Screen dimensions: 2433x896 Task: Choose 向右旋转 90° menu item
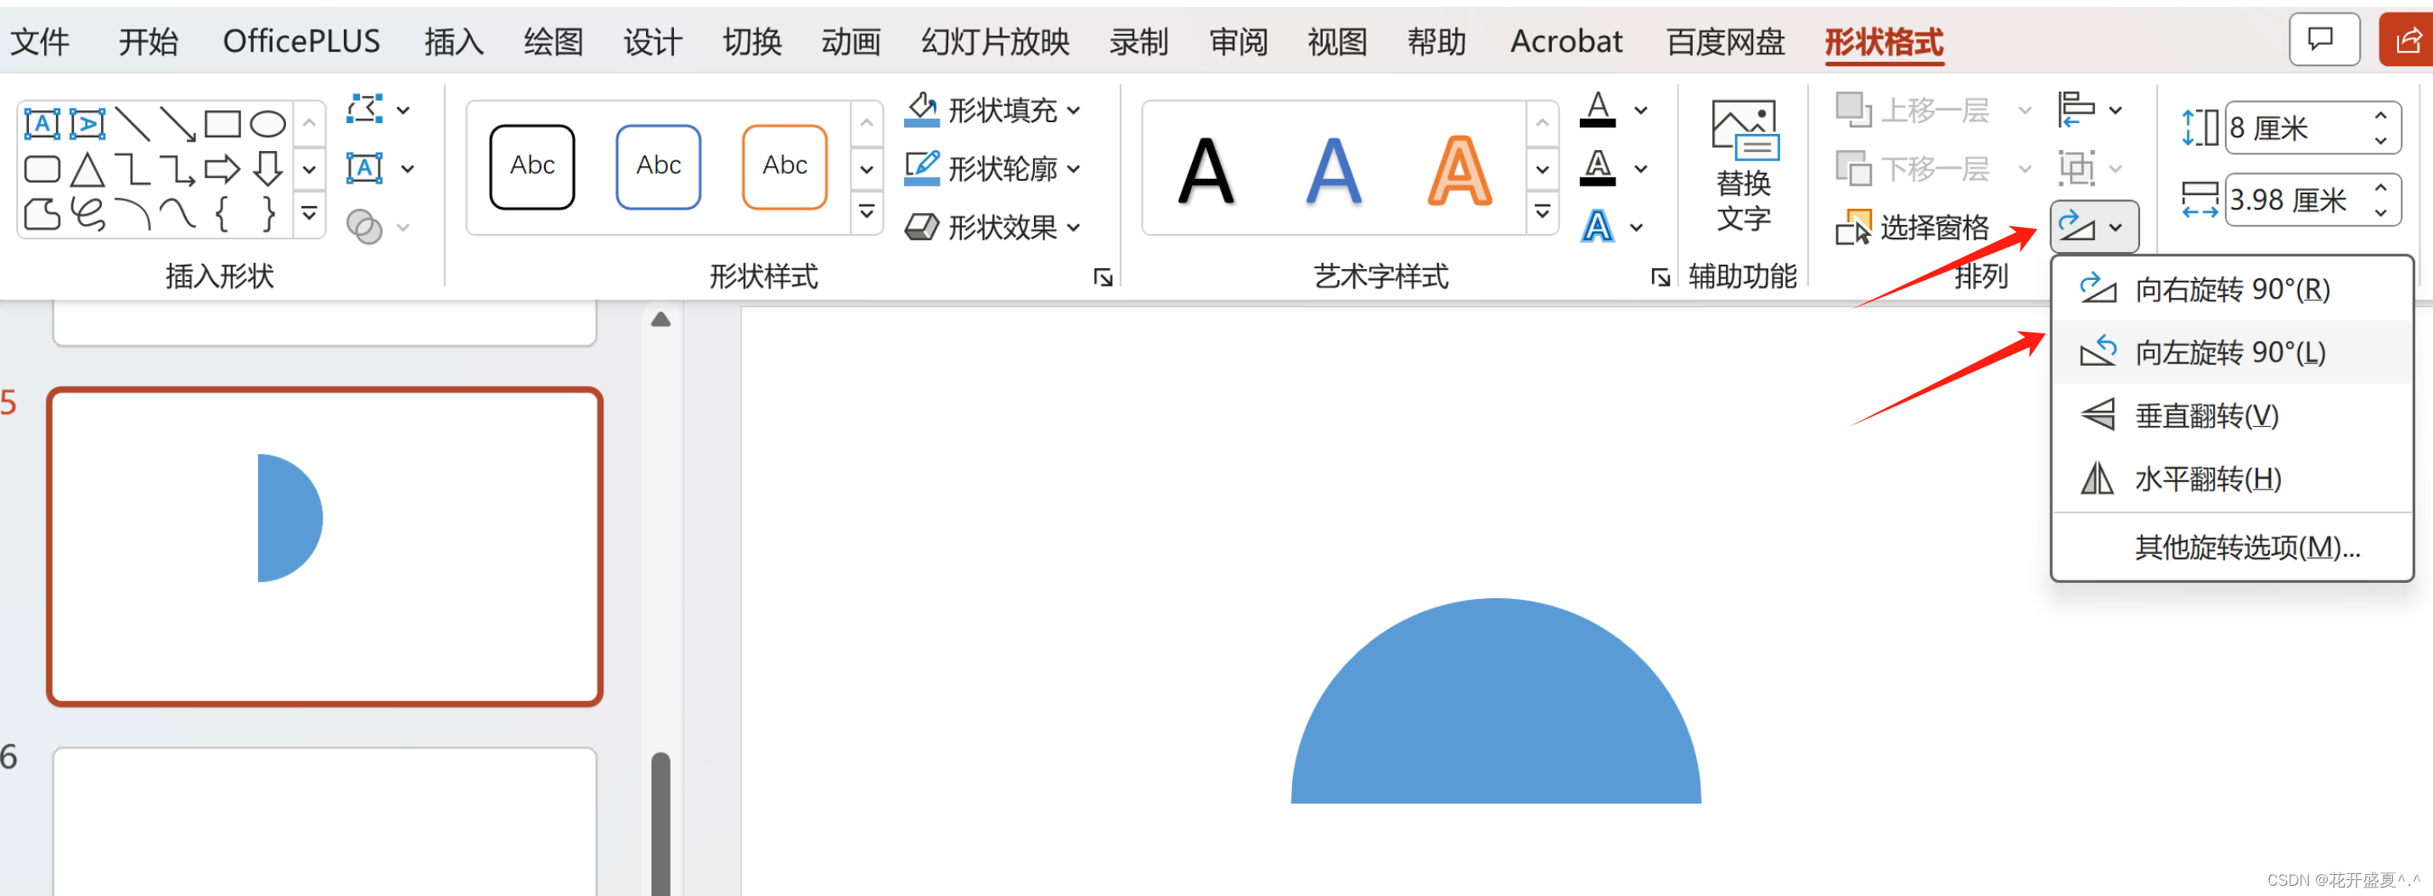pyautogui.click(x=2232, y=289)
